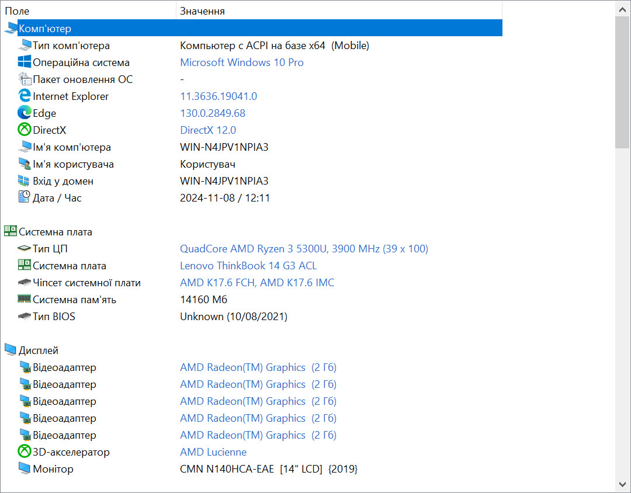Image resolution: width=631 pixels, height=493 pixels.
Task: Click the value Unknown (10/08/2021)
Action: tap(234, 317)
